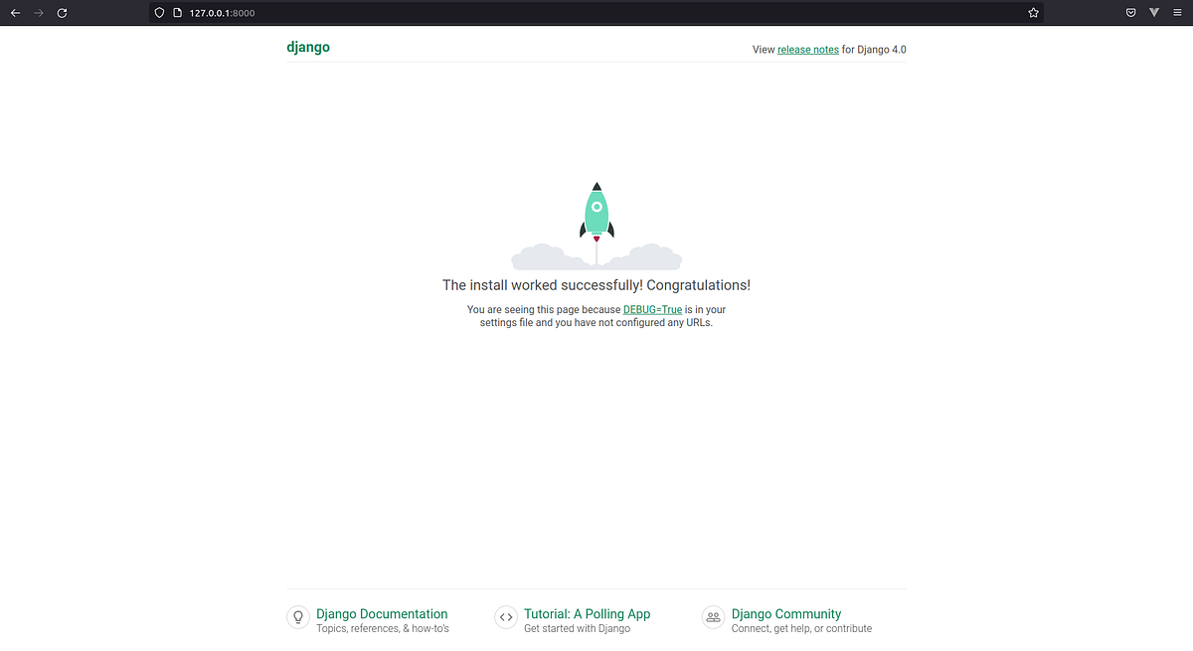Click the Django Documentation lightbulb icon
The height and width of the screenshot is (651, 1193).
[298, 617]
